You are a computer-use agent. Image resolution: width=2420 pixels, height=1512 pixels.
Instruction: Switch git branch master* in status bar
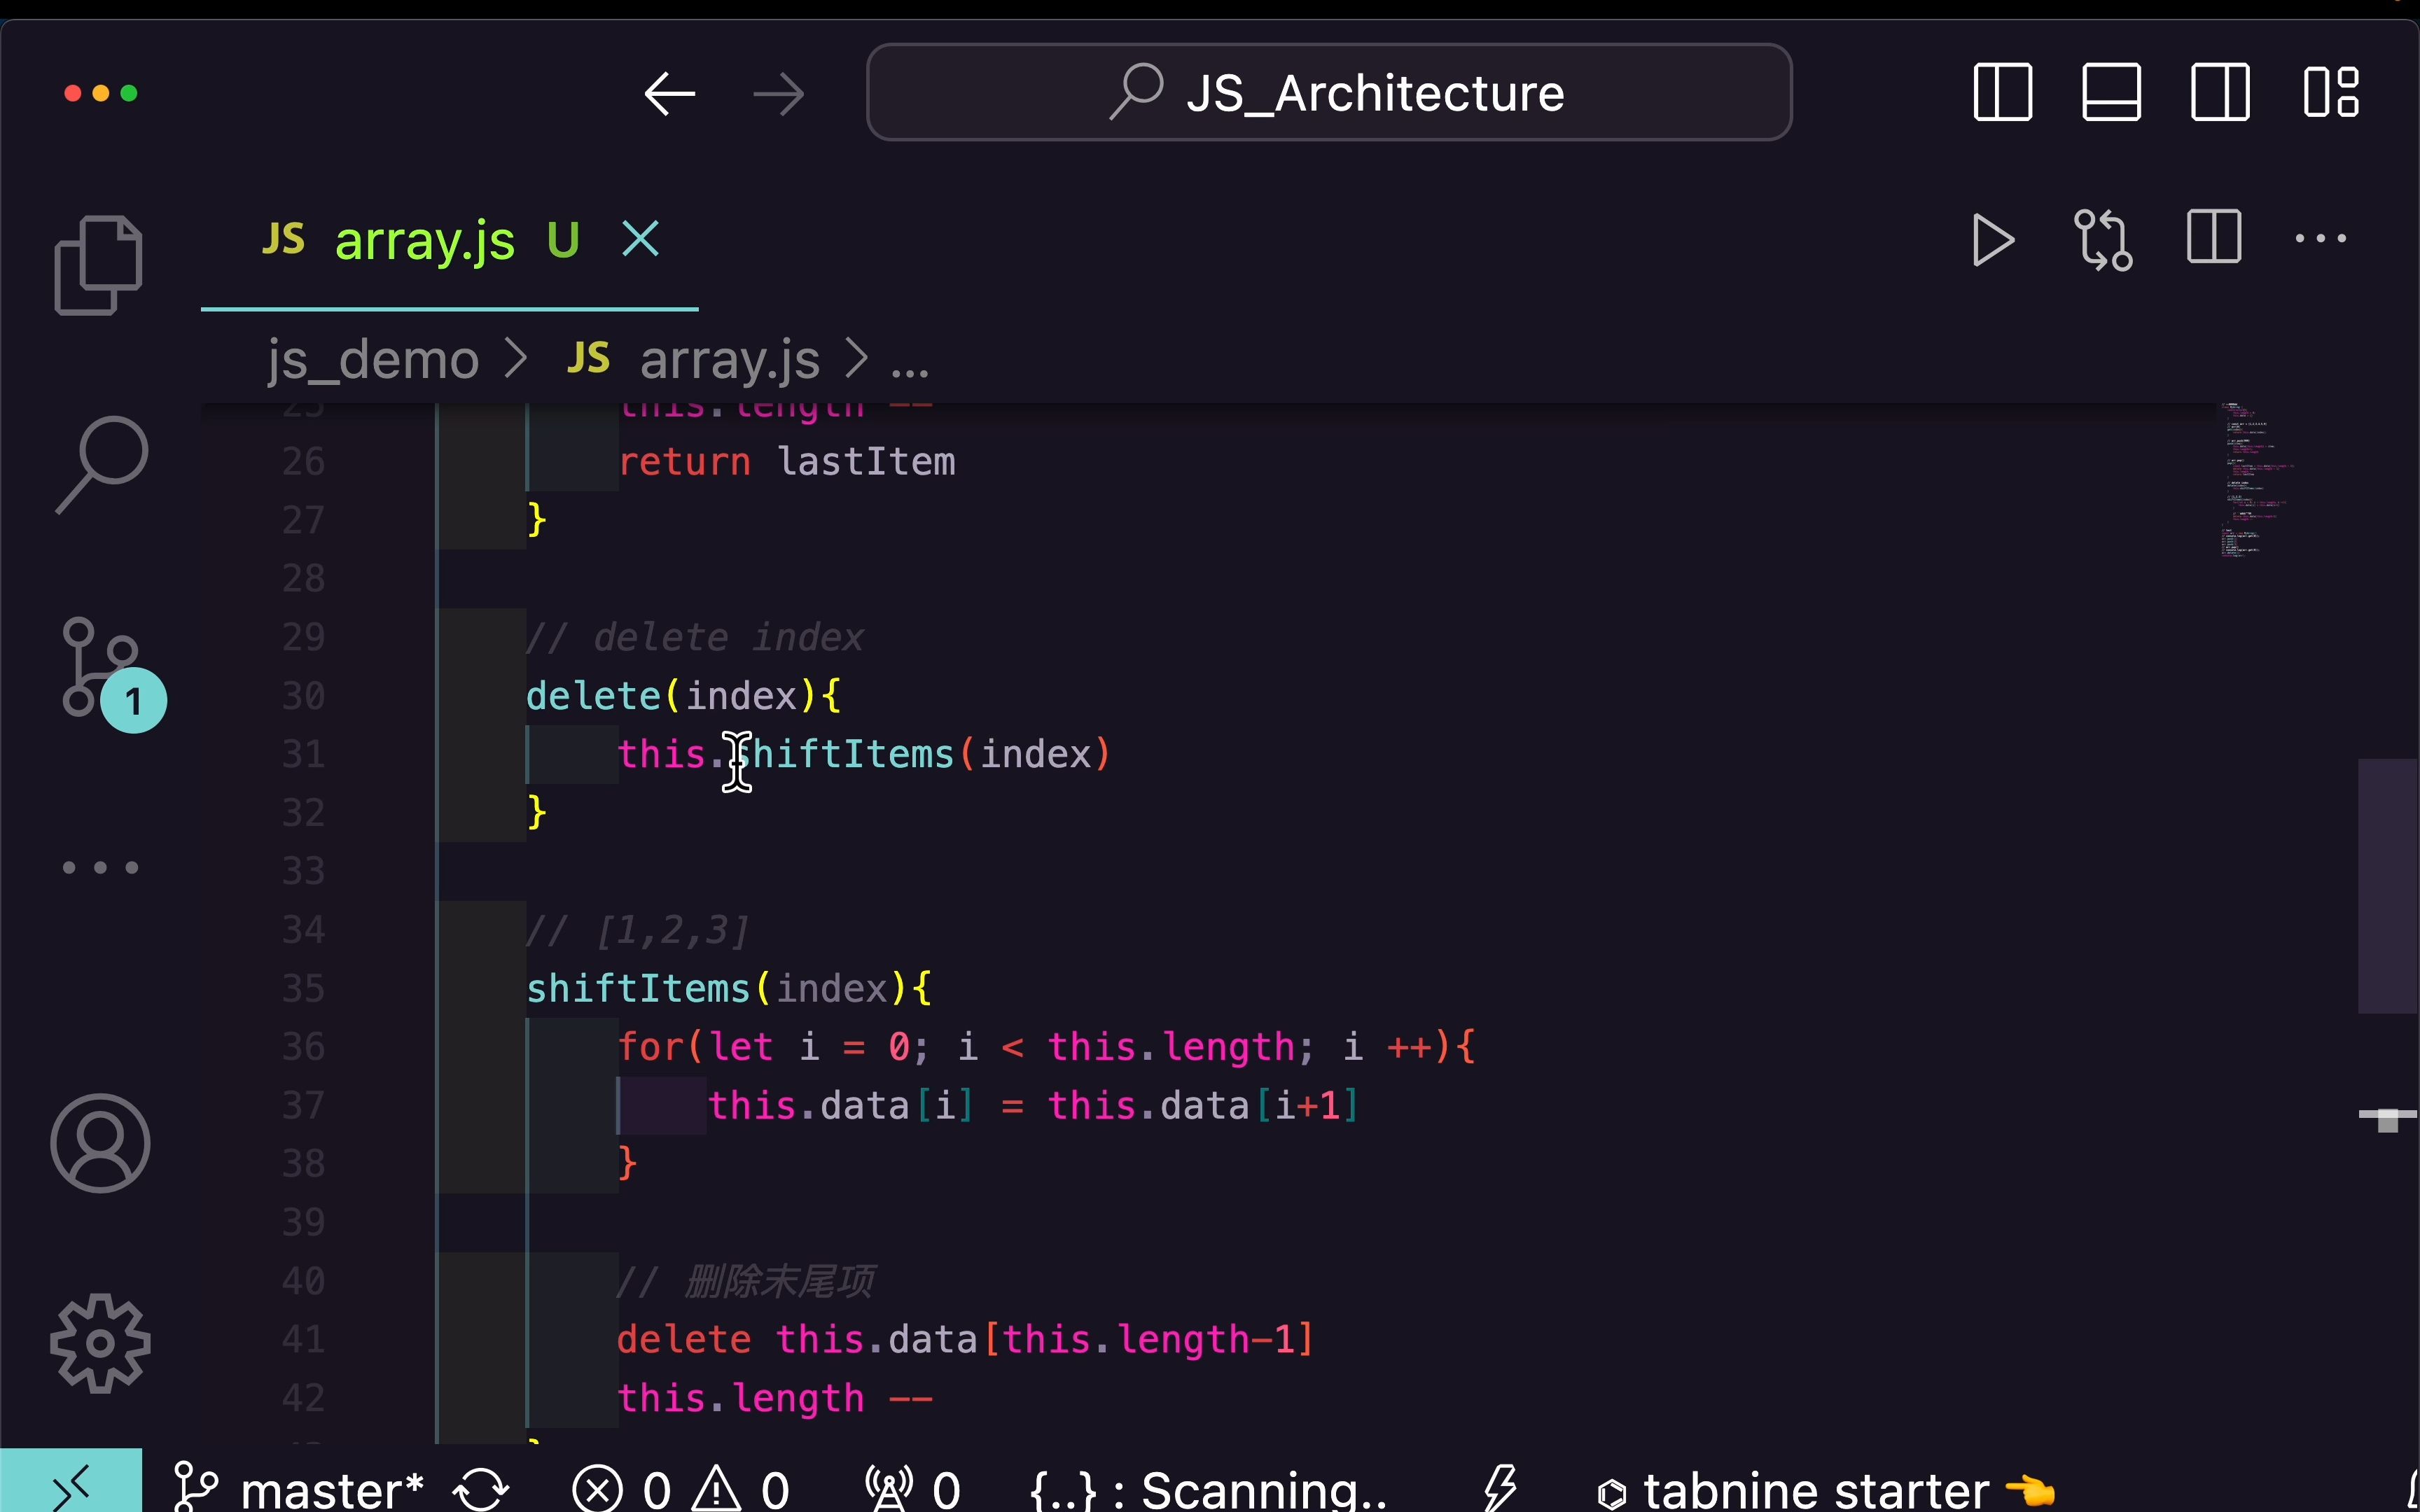pos(299,1490)
